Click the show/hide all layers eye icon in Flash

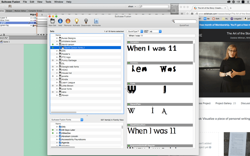(31, 15)
